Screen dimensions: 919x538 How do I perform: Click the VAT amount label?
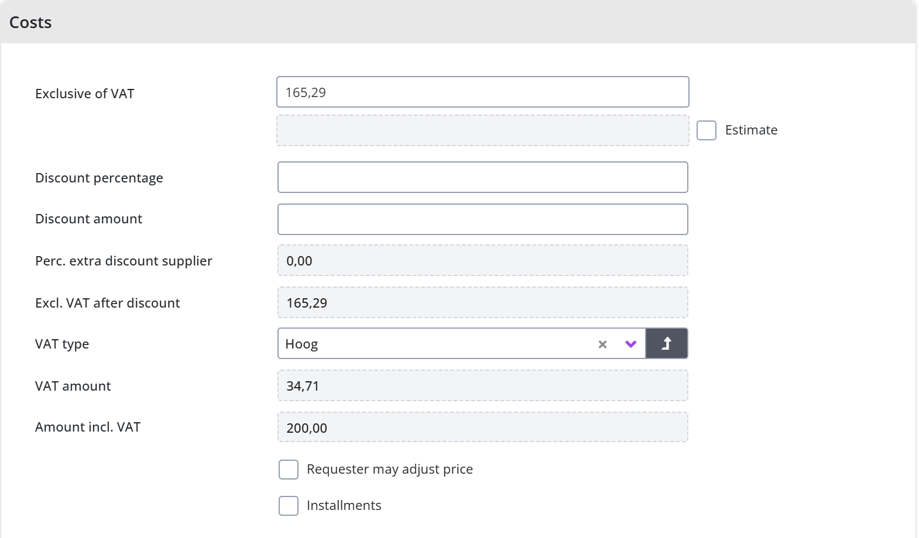click(x=73, y=386)
